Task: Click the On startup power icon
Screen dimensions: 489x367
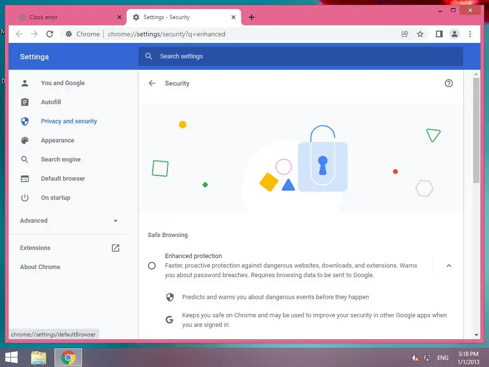Action: (25, 198)
